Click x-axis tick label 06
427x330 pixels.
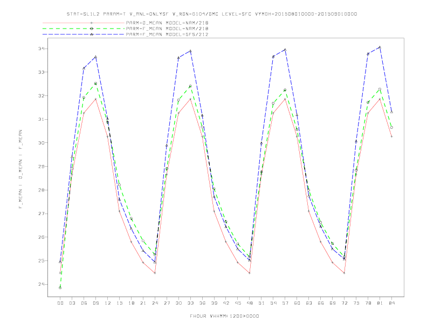[x=84, y=303]
